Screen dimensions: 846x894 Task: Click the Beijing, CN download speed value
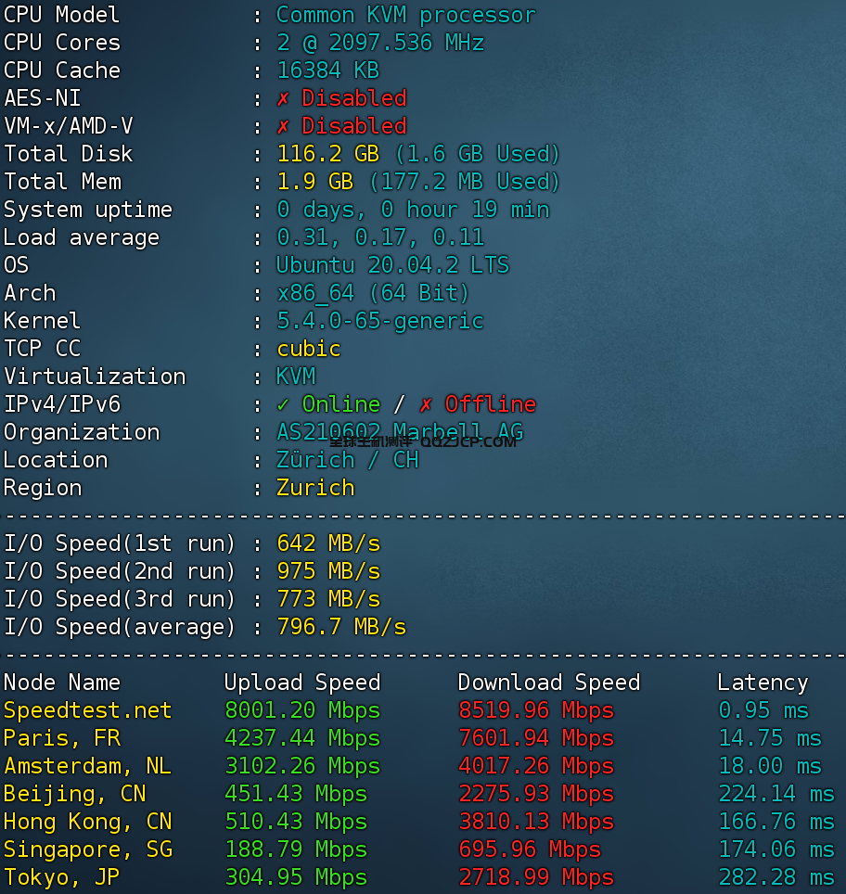535,794
